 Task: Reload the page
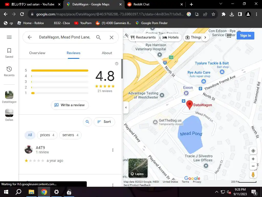22,14
